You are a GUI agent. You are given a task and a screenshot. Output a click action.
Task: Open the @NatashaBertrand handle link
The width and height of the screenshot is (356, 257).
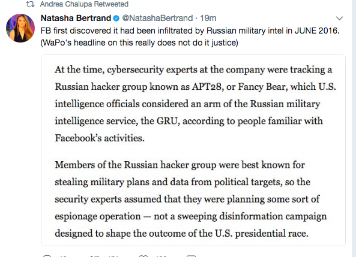point(157,18)
